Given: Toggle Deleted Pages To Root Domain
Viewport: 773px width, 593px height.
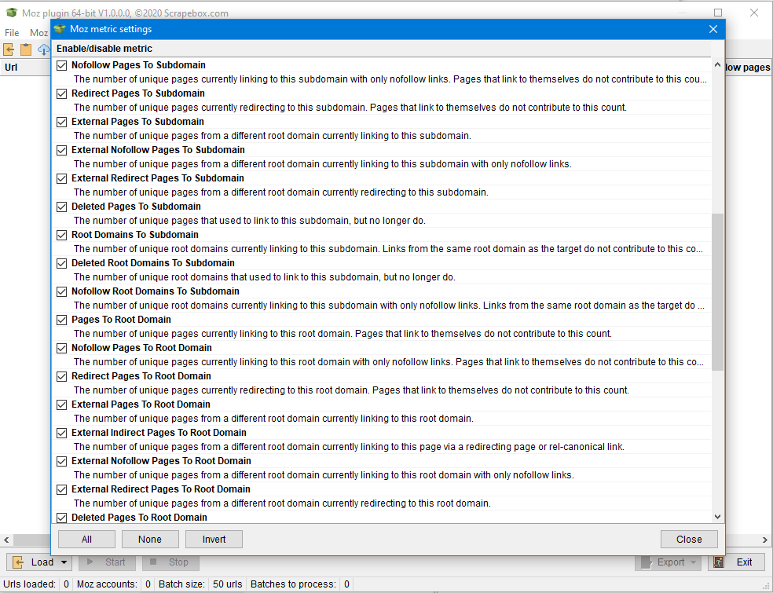Looking at the screenshot, I should tap(61, 518).
